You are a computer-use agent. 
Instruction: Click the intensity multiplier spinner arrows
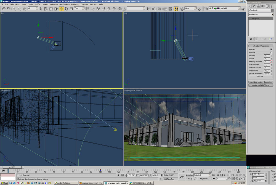271,62
